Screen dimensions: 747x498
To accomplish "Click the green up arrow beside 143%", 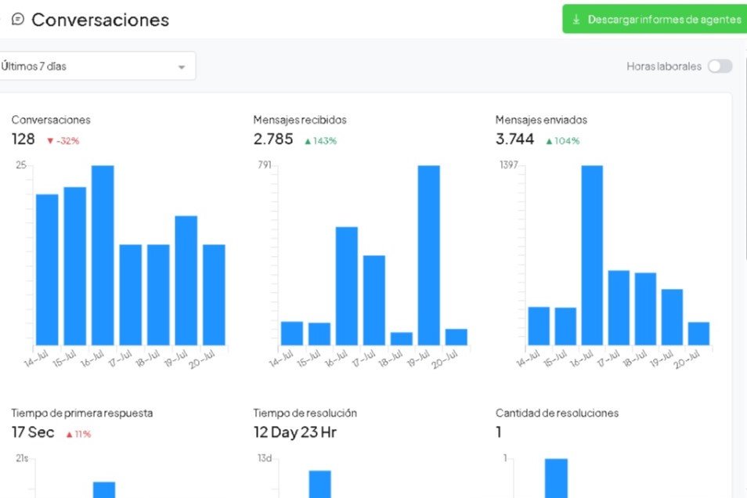I will tap(308, 141).
